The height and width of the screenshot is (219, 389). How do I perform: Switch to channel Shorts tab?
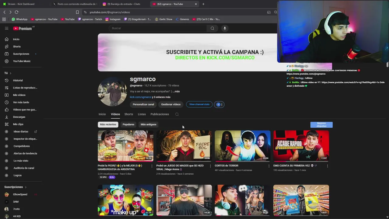pyautogui.click(x=129, y=114)
